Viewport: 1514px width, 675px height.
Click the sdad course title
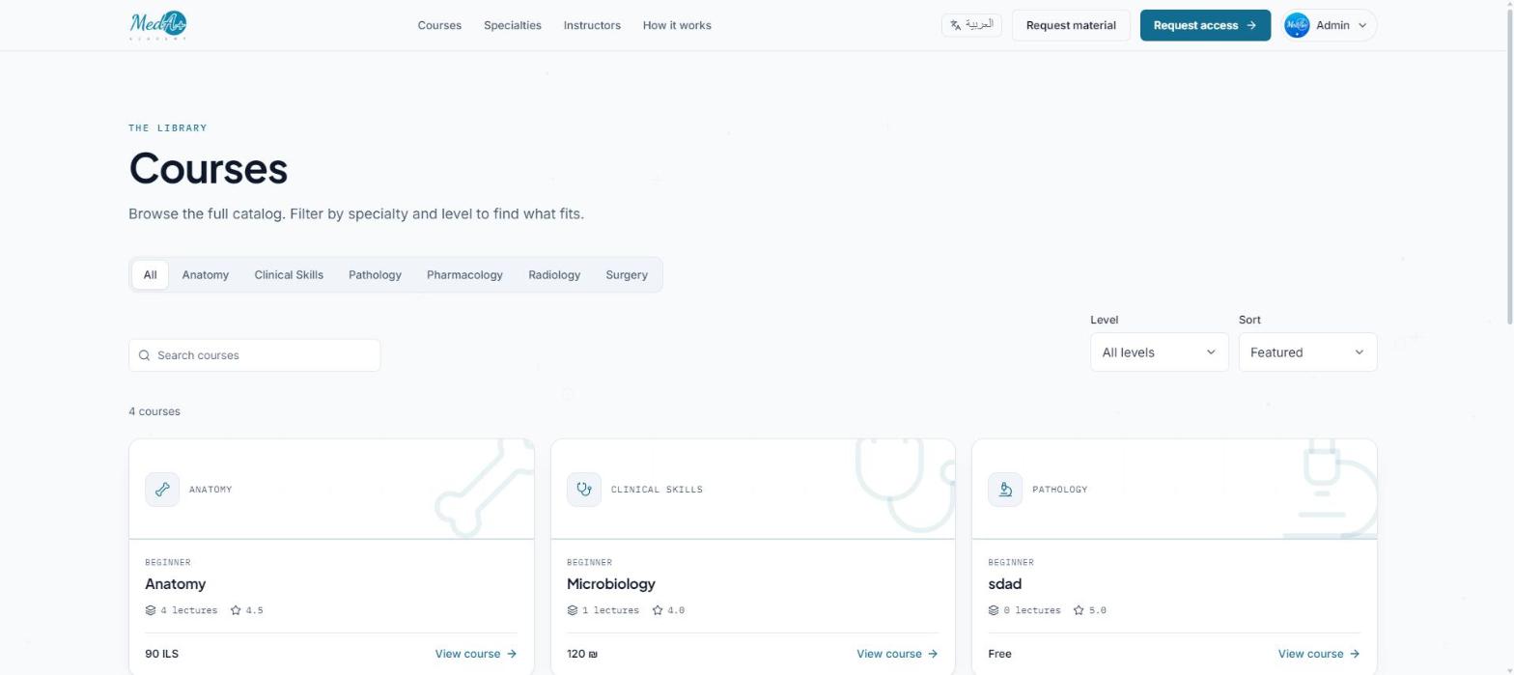[1005, 584]
